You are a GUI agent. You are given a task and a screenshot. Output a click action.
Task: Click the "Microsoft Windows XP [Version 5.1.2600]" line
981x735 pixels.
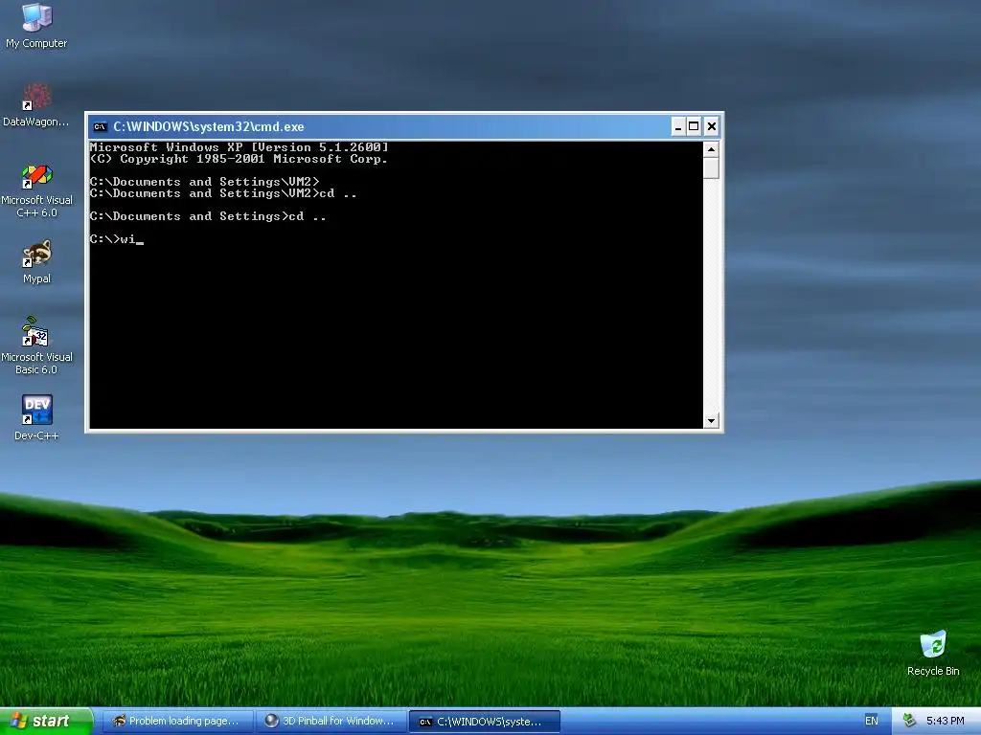pos(239,147)
